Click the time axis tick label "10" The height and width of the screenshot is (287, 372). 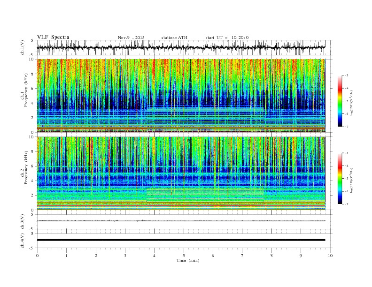pyautogui.click(x=330, y=256)
